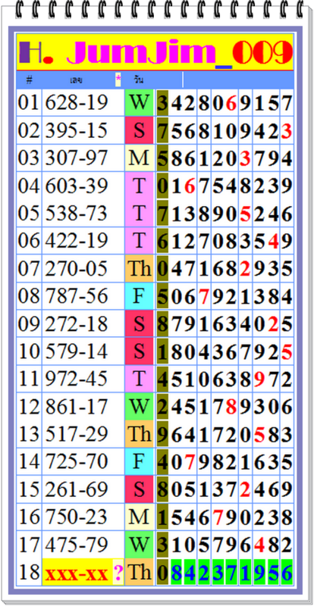Screen dimensions: 314x606
Task: Click the red digit "8" in row 12
Action: point(231,407)
